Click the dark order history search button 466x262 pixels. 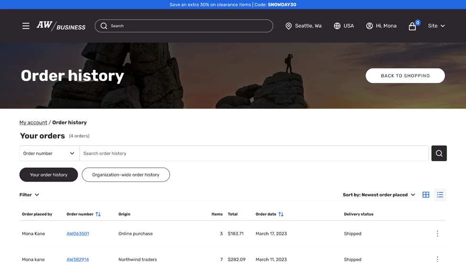[x=439, y=153]
